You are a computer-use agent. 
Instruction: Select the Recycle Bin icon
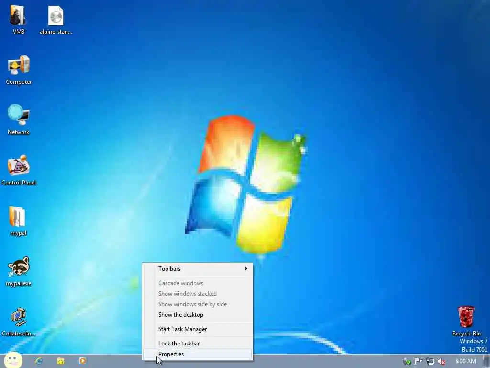466,321
